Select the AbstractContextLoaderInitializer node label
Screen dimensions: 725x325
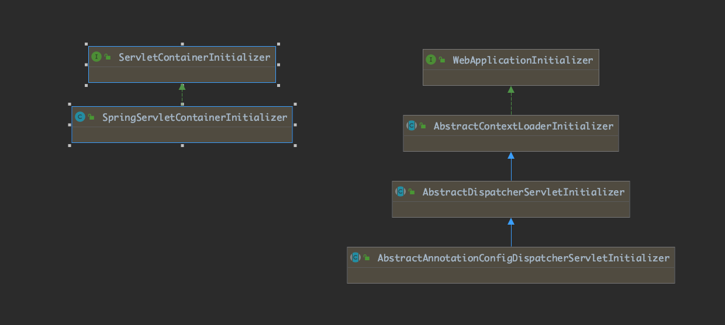[x=523, y=126]
